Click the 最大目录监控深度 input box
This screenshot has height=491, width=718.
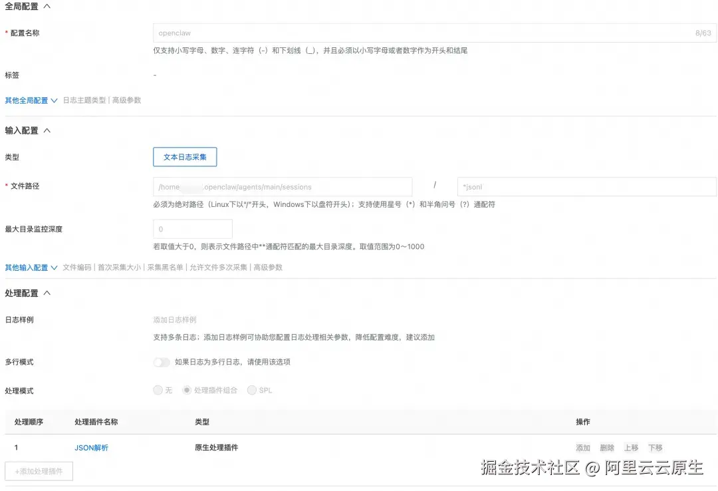[192, 228]
